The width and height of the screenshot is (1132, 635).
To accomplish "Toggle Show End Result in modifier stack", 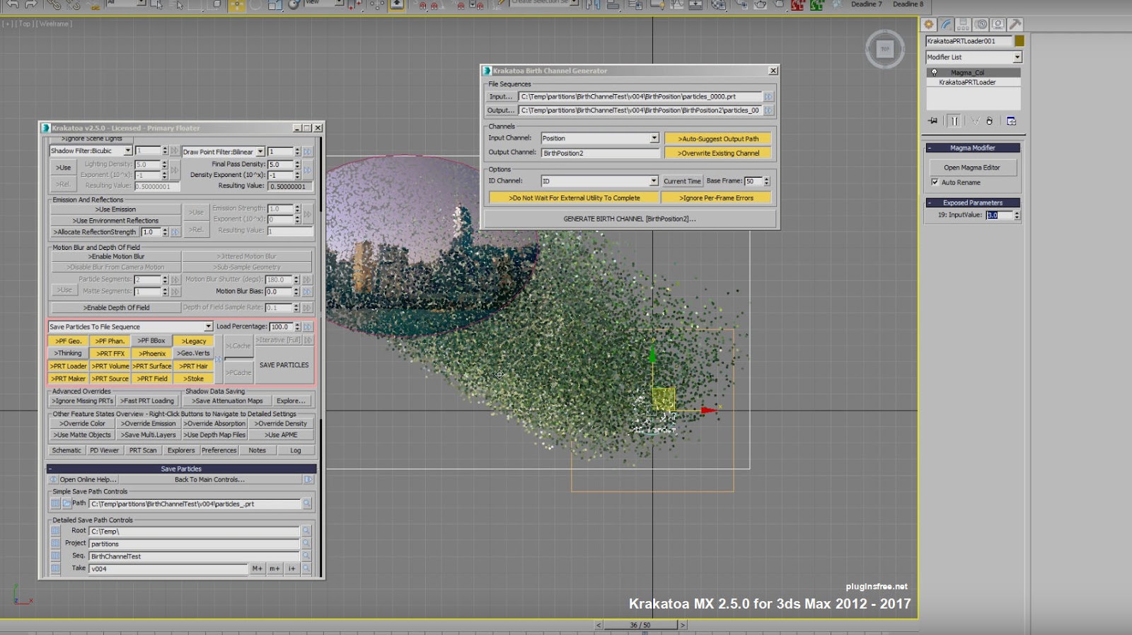I will 954,121.
